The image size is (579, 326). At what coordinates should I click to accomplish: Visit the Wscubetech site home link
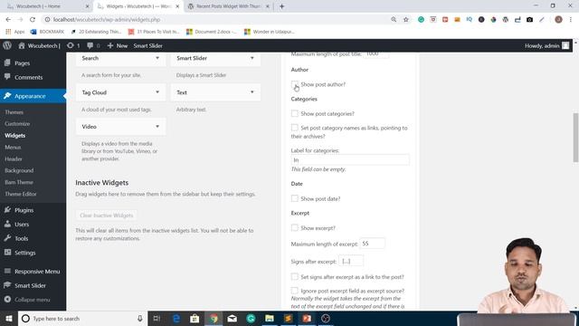(x=39, y=45)
